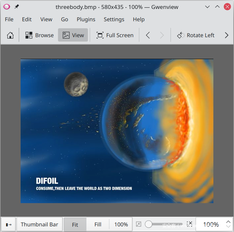Enter Full Screen mode
234x232 pixels.
(115, 35)
